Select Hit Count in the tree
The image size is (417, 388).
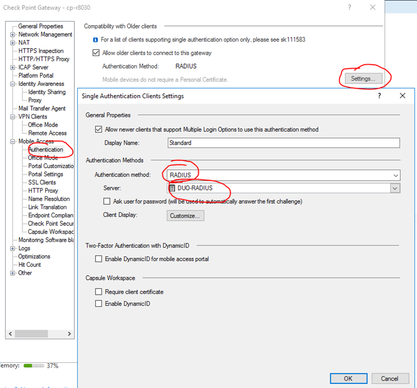coord(30,265)
